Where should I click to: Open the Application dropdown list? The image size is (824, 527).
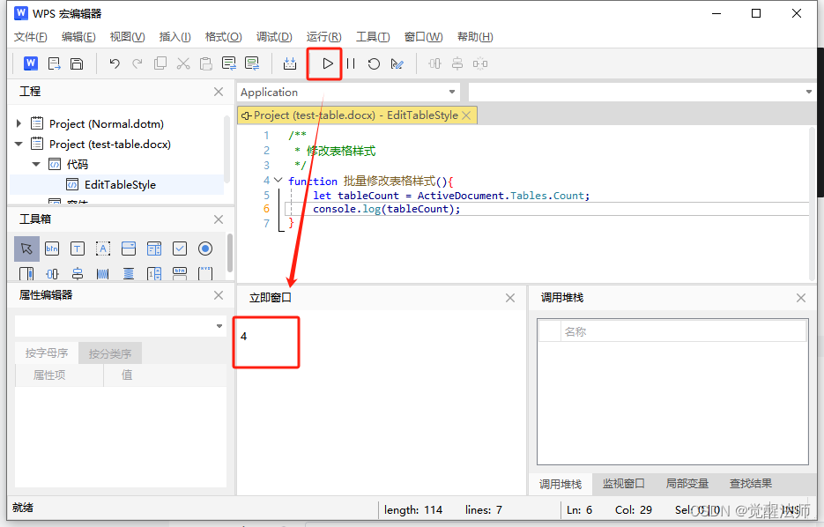(x=453, y=92)
